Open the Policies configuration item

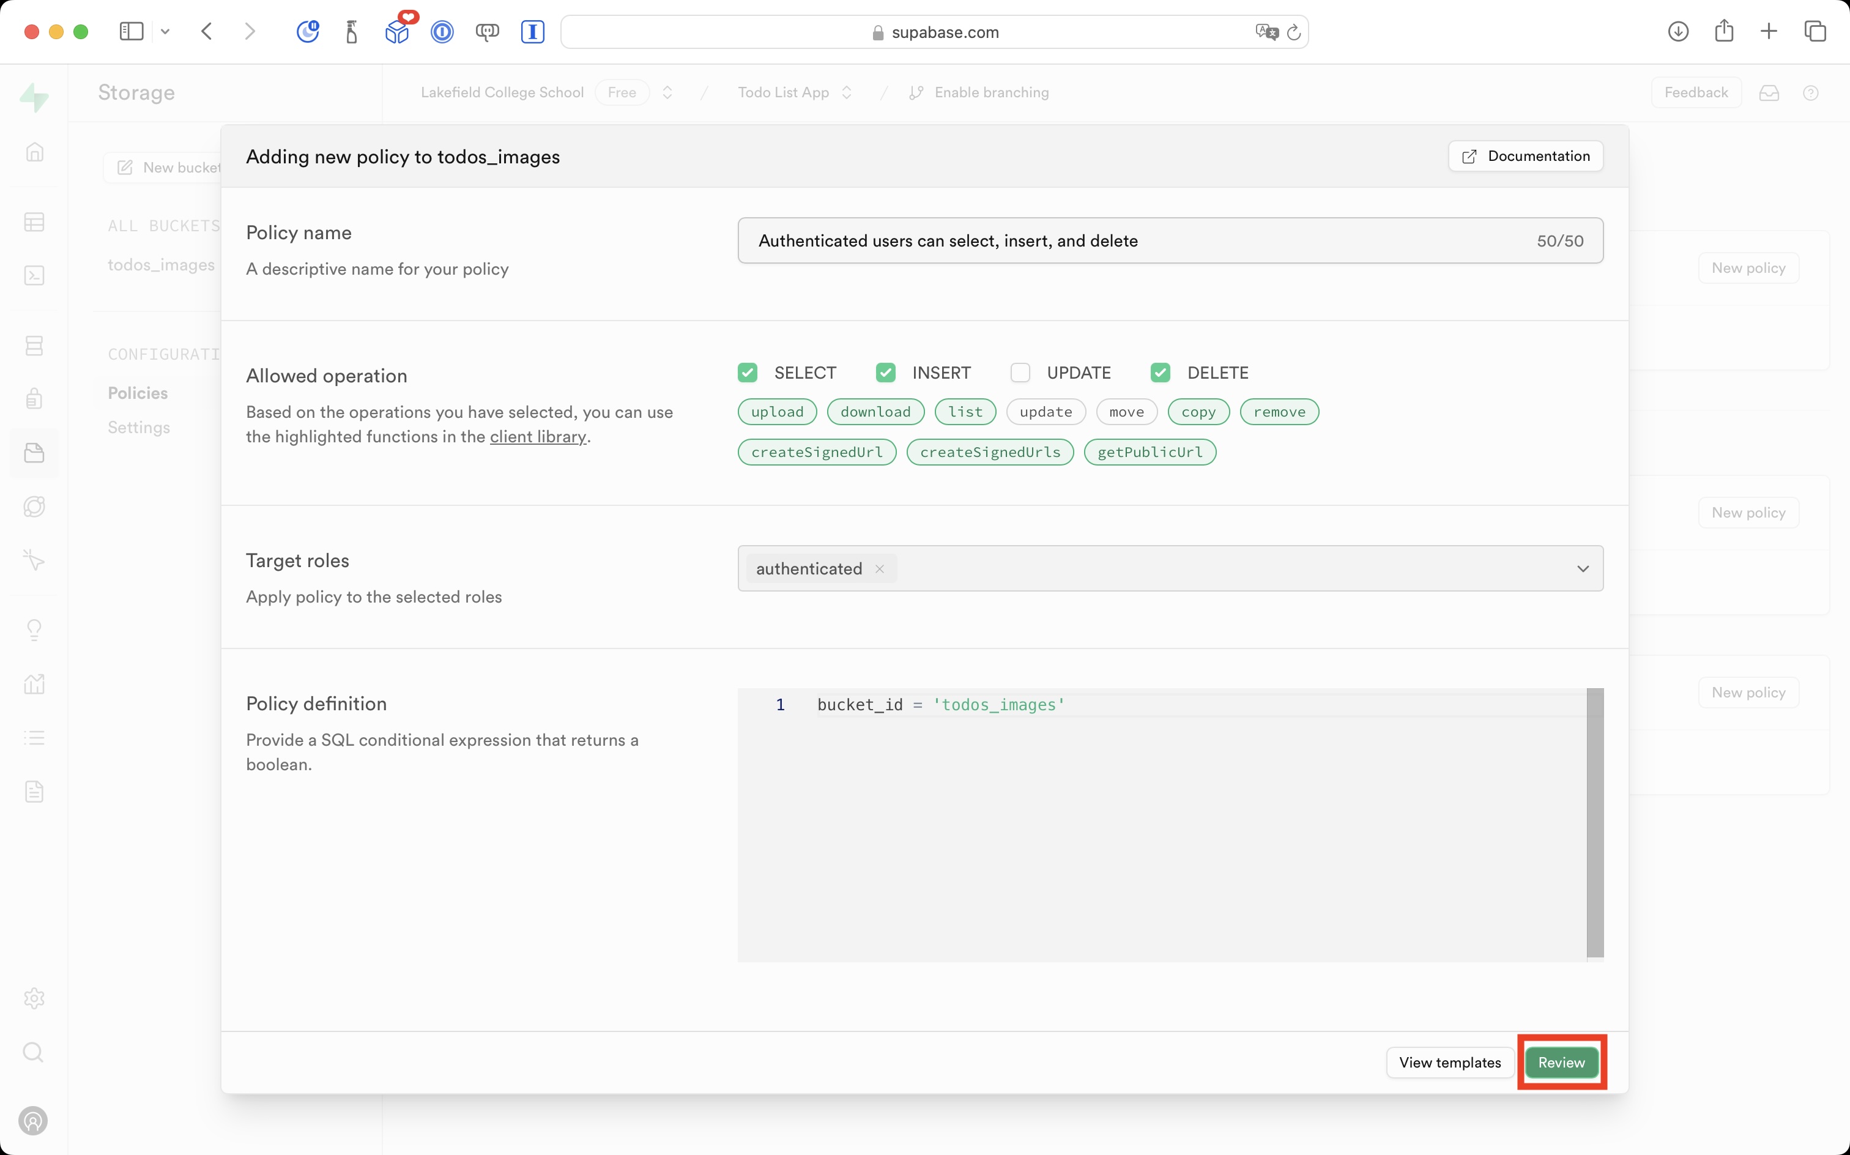138,393
